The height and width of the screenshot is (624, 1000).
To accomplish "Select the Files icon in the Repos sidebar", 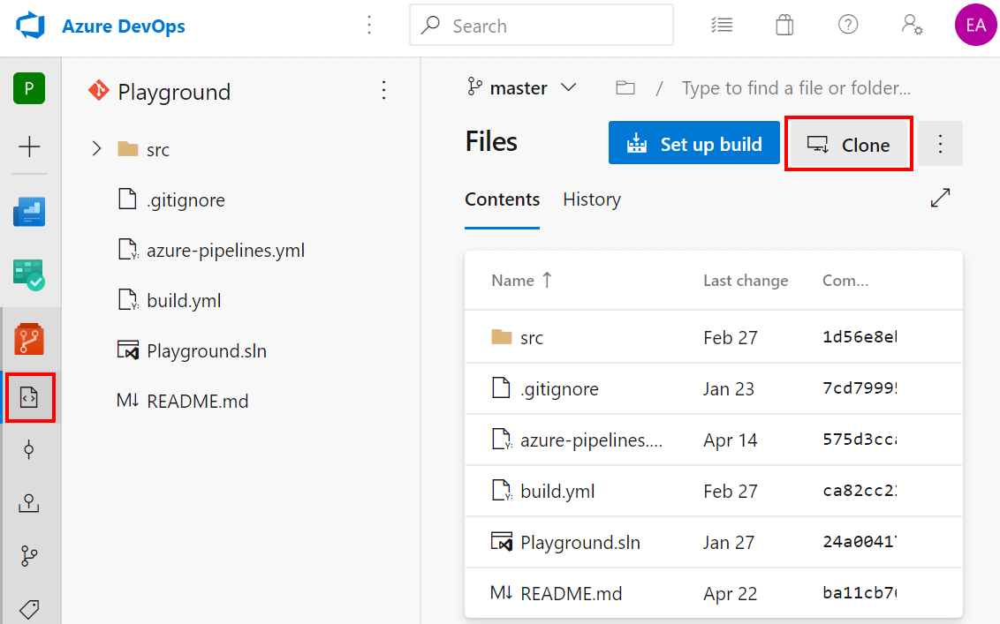I will pyautogui.click(x=30, y=398).
